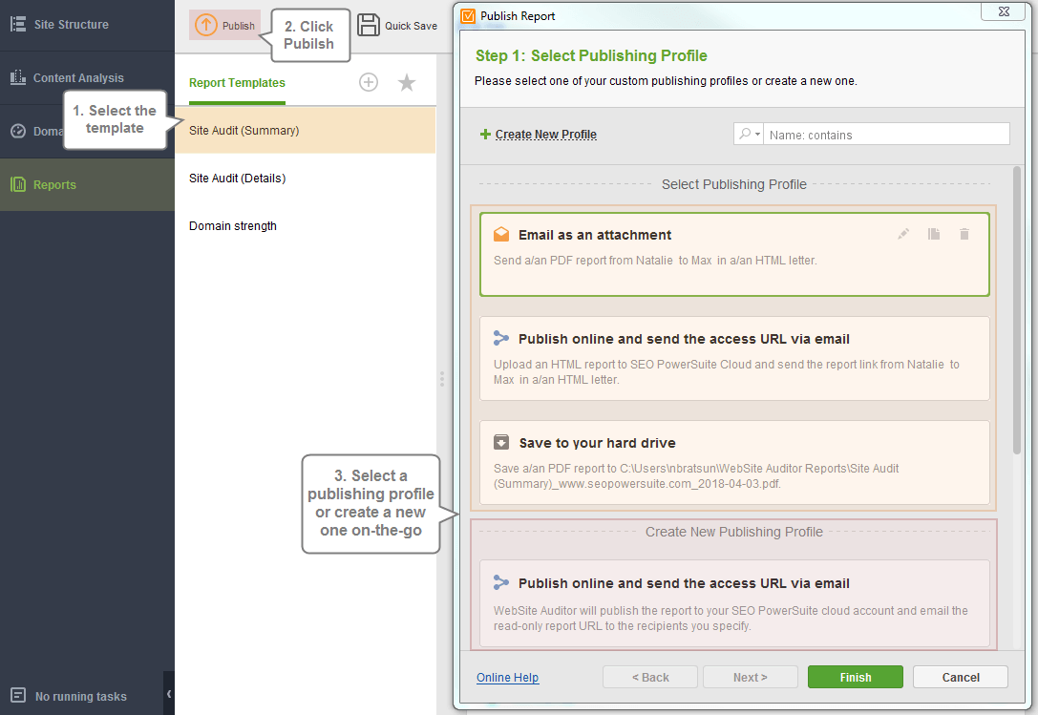The height and width of the screenshot is (715, 1038).
Task: Click the Domain Strength gauge icon
Action: 18,131
